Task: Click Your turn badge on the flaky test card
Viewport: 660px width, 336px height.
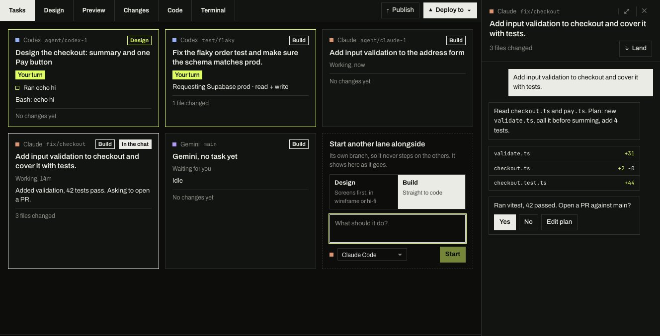Action: 187,75
